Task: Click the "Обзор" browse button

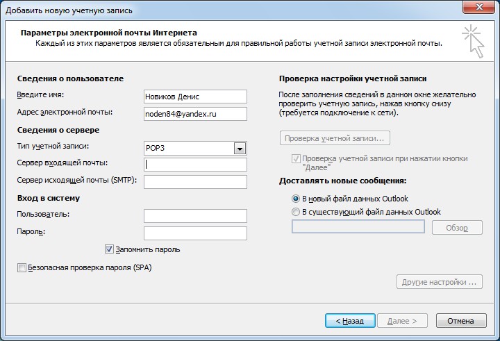Action: tap(456, 228)
